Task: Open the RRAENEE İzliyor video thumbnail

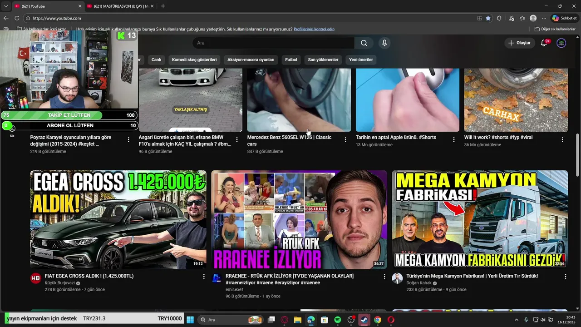Action: (x=299, y=220)
